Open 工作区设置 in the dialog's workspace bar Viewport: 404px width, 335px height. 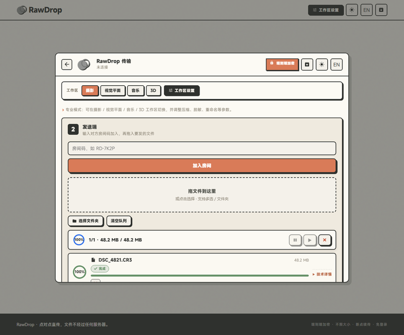[x=182, y=90]
